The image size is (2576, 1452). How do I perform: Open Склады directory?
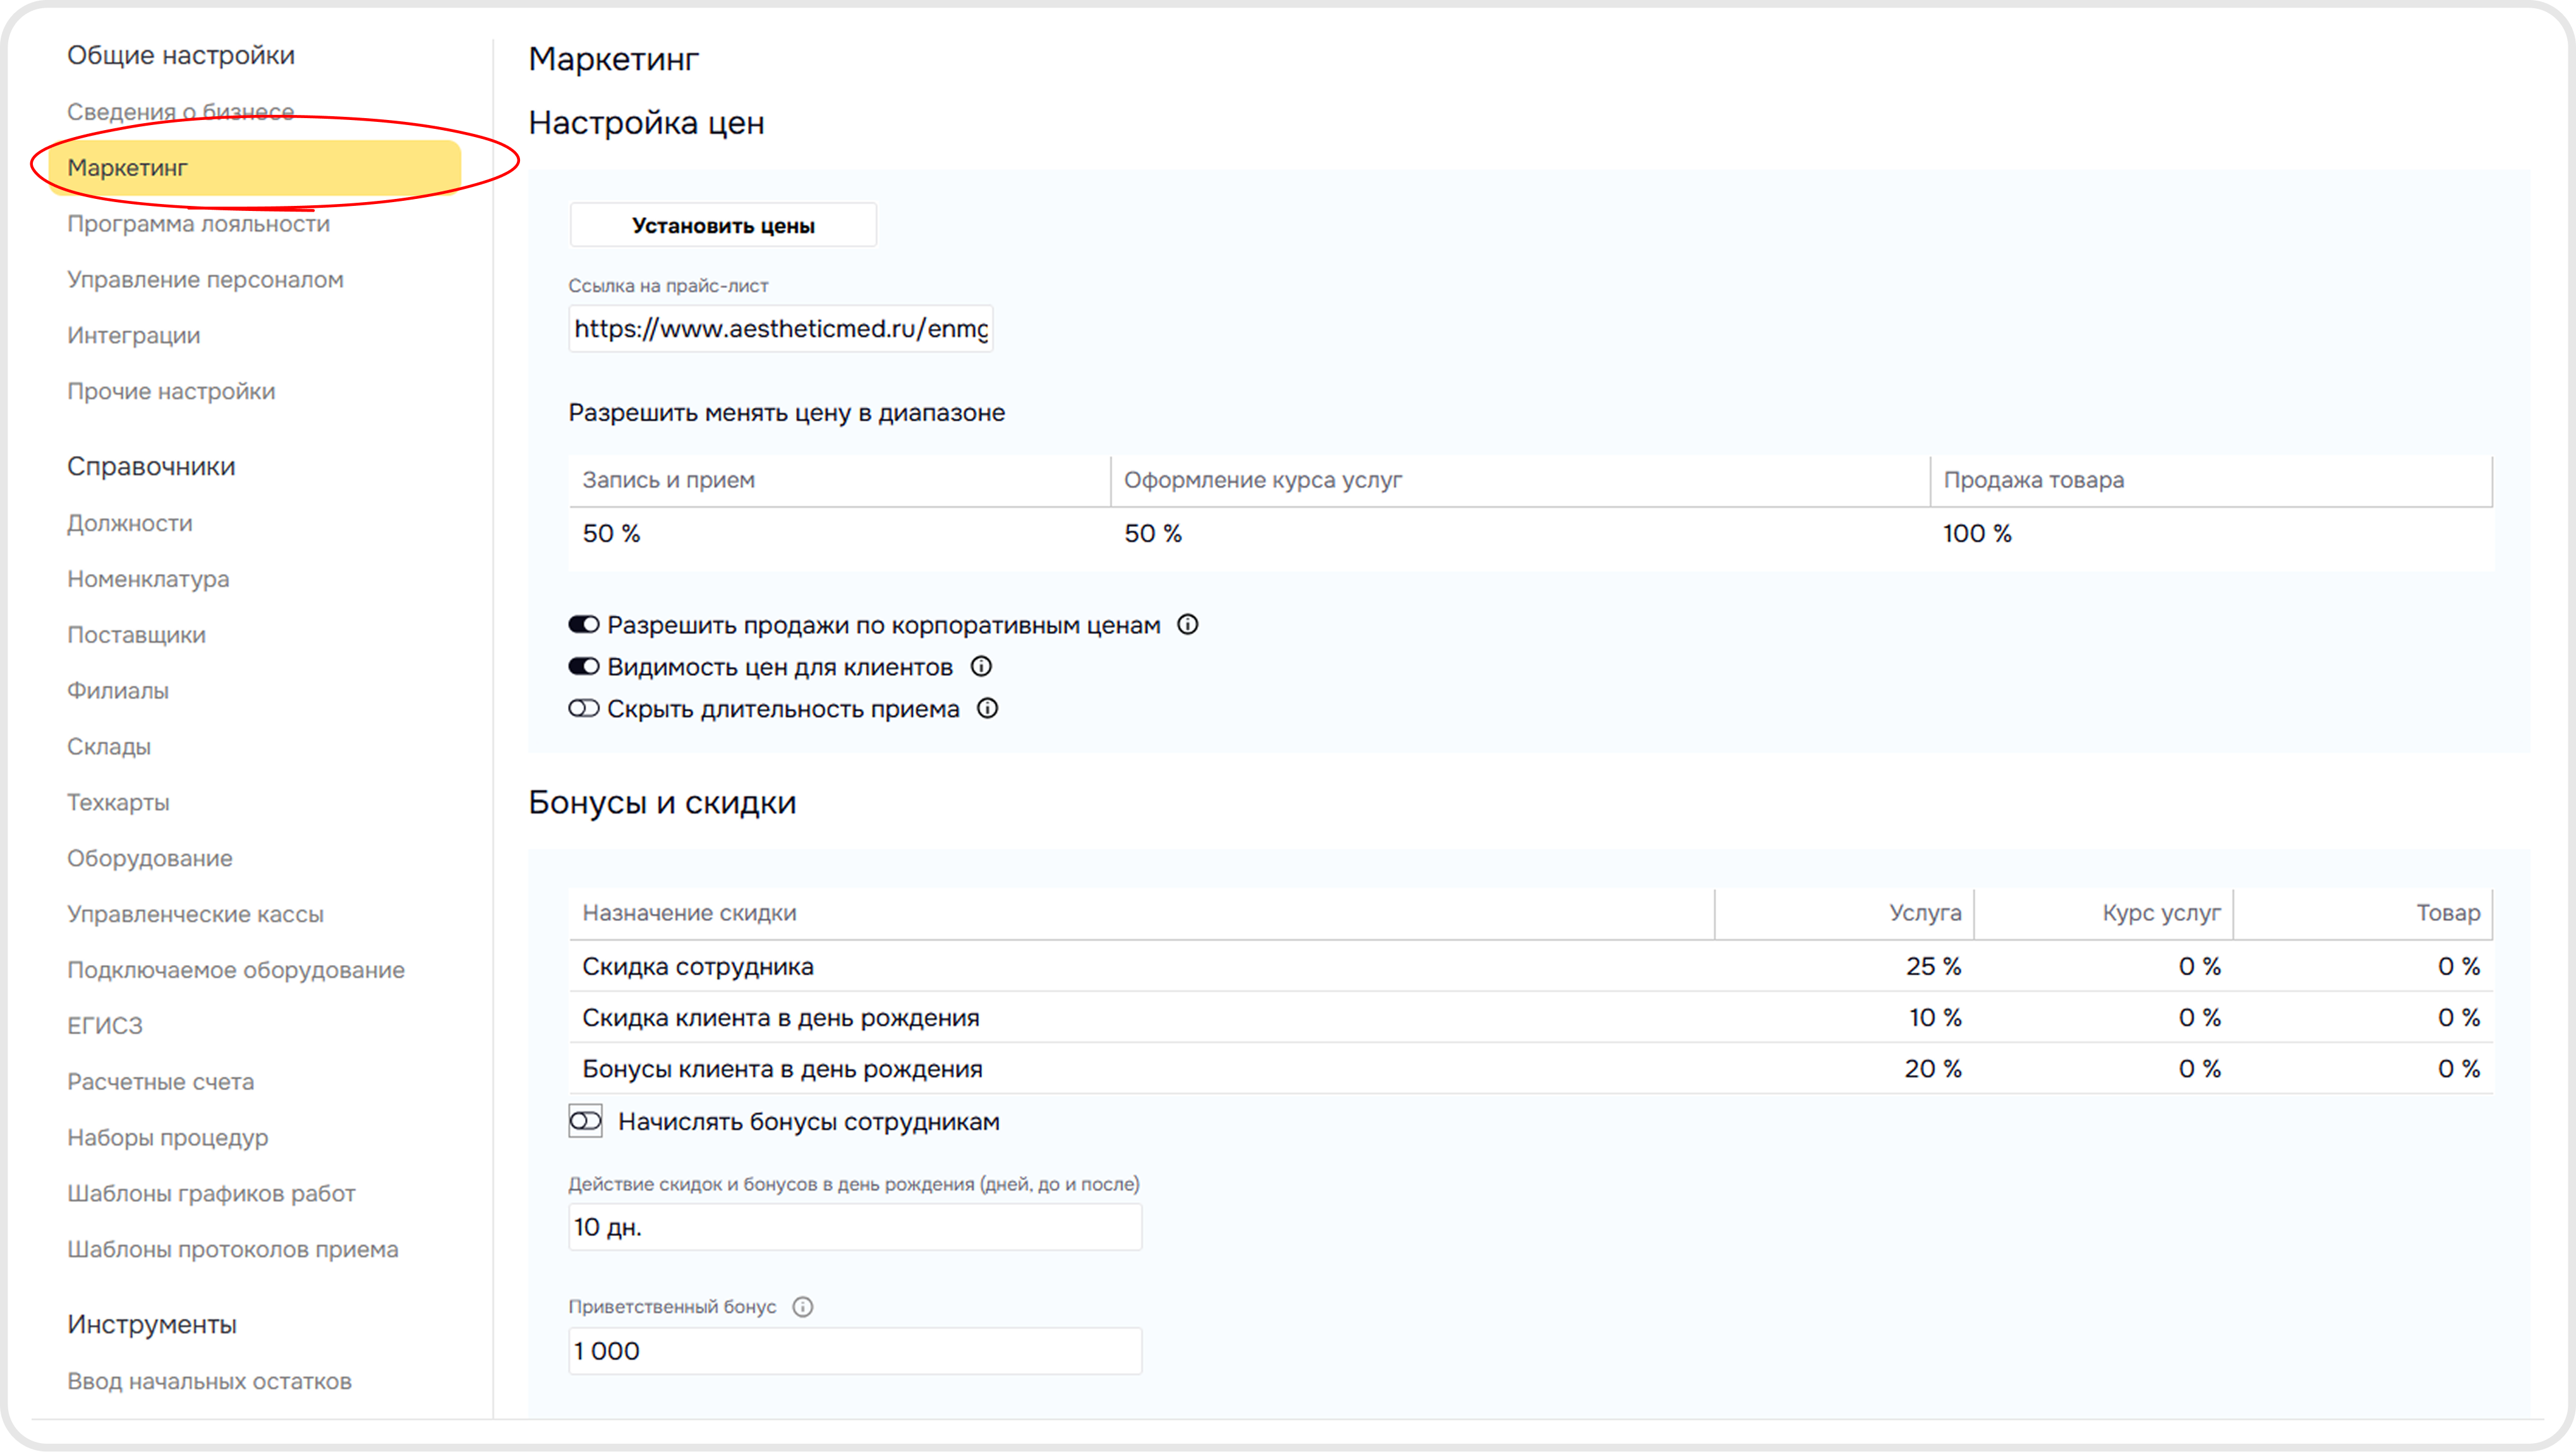point(109,747)
